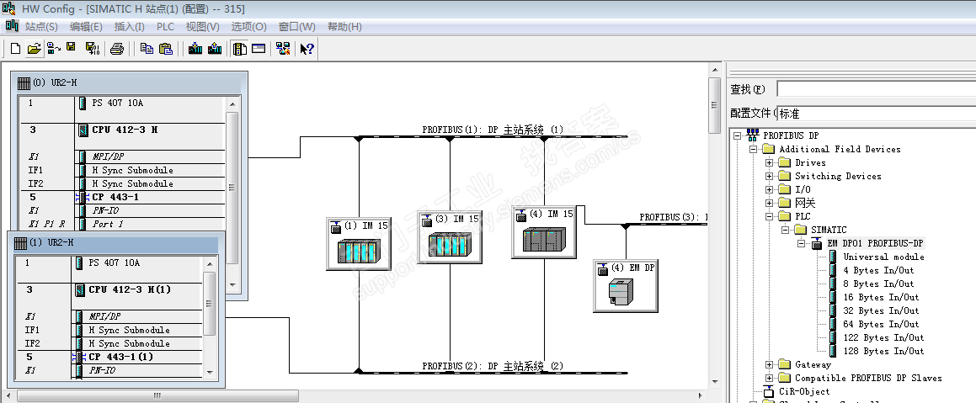This screenshot has height=403, width=976.
Task: Expand the Gateway folder
Action: click(x=770, y=365)
